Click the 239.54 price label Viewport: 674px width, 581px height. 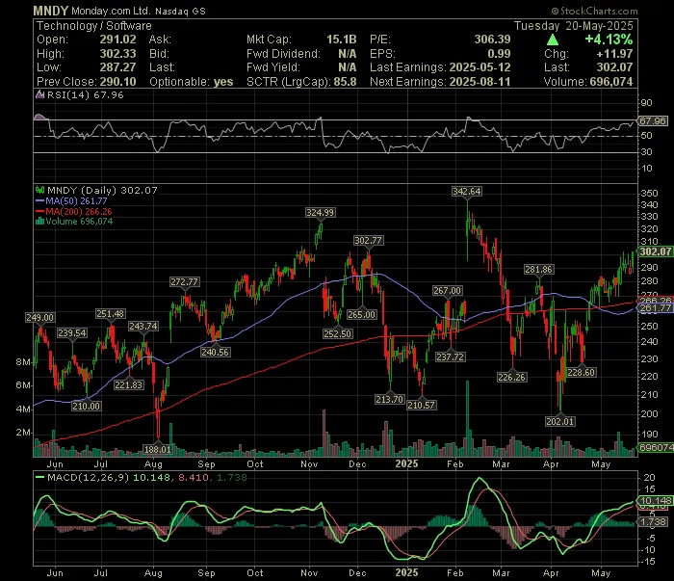[x=72, y=332]
